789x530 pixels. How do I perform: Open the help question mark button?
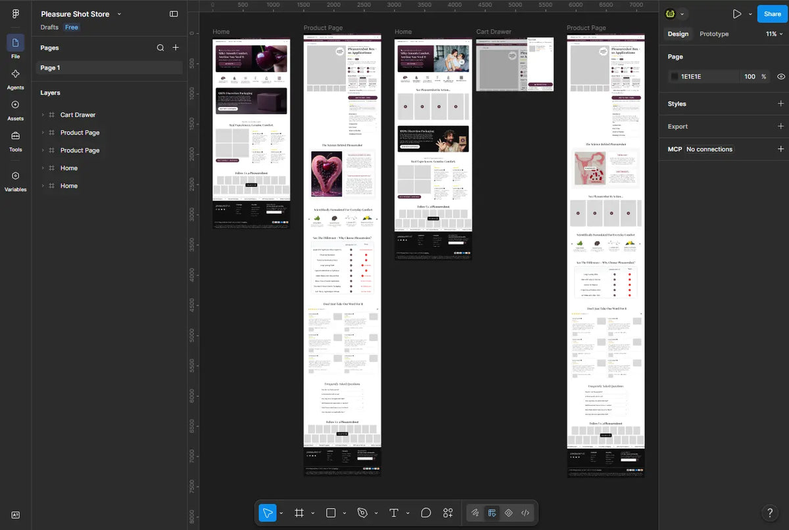[770, 513]
